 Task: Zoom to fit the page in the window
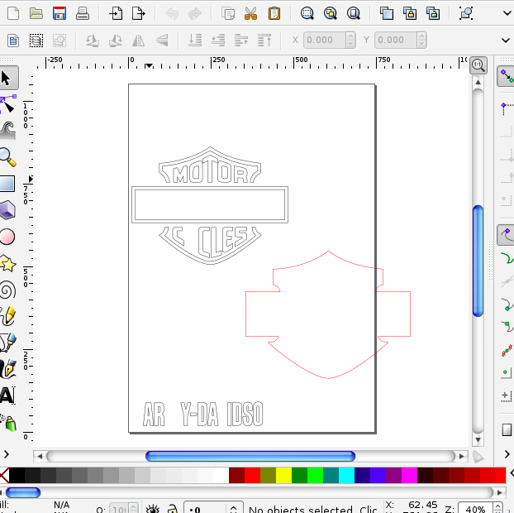(354, 13)
